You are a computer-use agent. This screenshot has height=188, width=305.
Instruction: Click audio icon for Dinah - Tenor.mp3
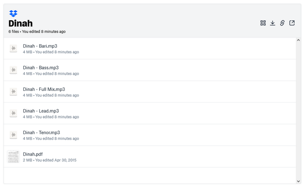point(13,135)
